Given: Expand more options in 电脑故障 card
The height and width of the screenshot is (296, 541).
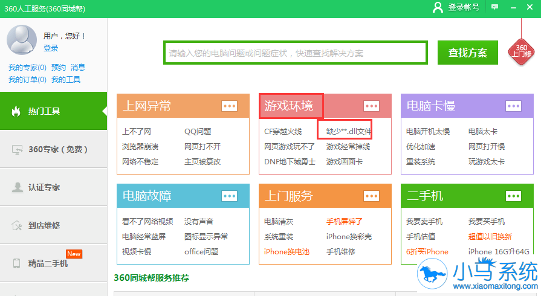Looking at the screenshot, I should [x=229, y=196].
